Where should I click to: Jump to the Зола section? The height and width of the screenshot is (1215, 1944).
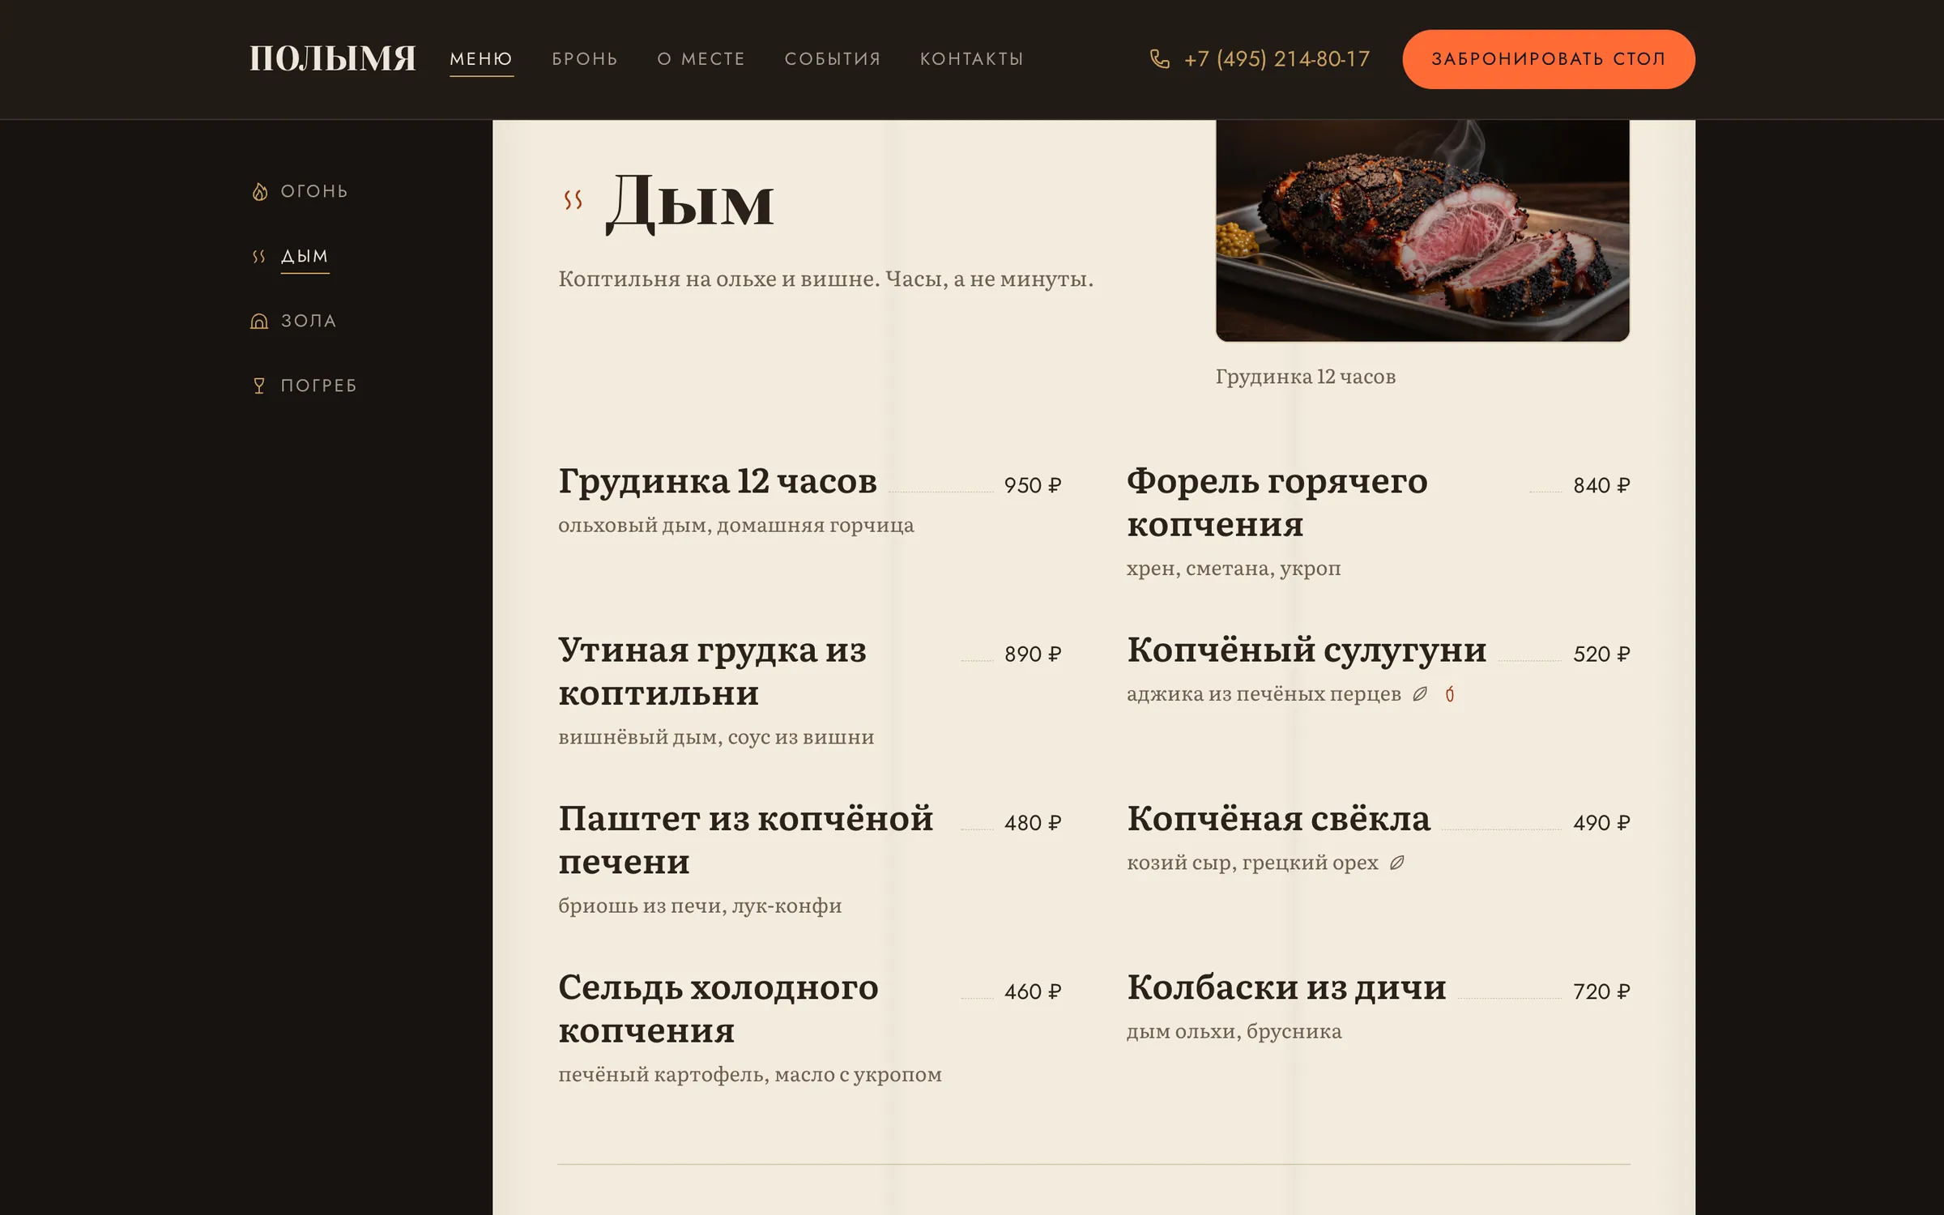(x=309, y=322)
